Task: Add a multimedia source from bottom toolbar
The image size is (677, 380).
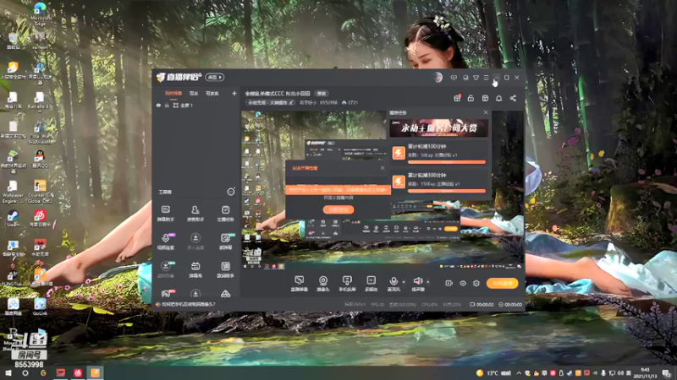Action: pyautogui.click(x=371, y=284)
